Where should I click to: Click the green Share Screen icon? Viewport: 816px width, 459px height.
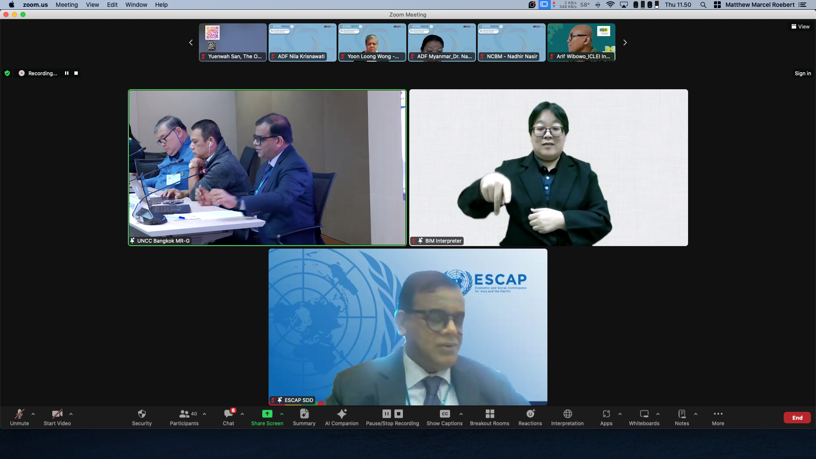(267, 414)
